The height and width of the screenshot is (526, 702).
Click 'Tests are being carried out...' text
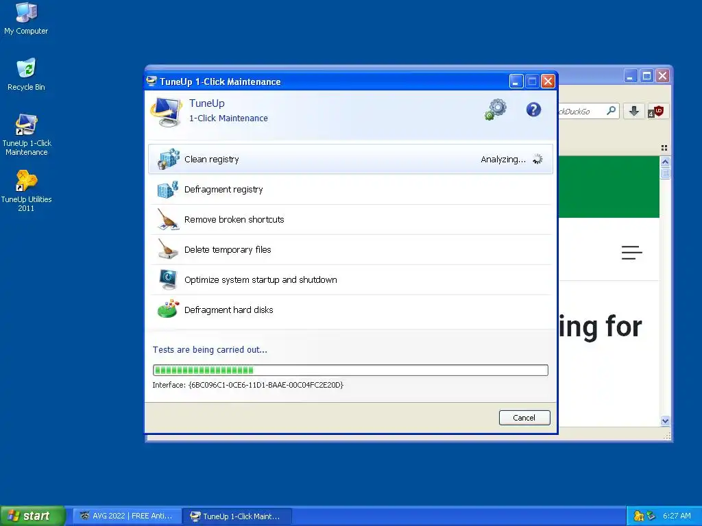coord(210,350)
